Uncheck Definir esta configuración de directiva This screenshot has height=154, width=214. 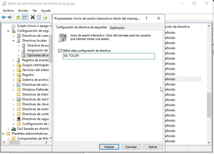pos(60,51)
